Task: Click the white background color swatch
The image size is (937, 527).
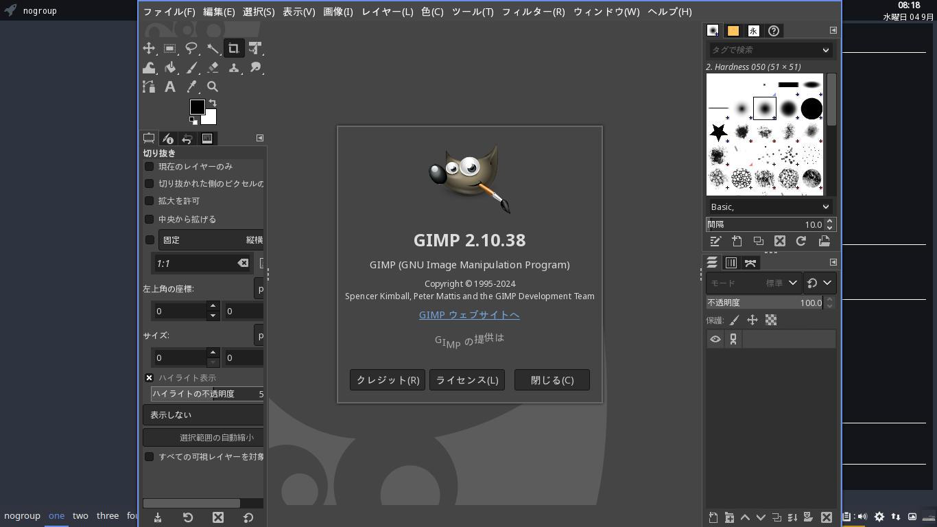Action: 210,118
